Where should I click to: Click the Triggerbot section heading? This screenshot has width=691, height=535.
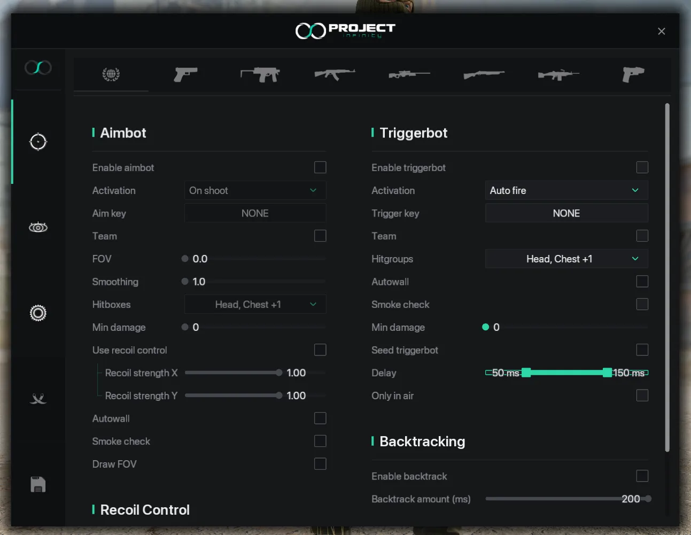pos(414,133)
